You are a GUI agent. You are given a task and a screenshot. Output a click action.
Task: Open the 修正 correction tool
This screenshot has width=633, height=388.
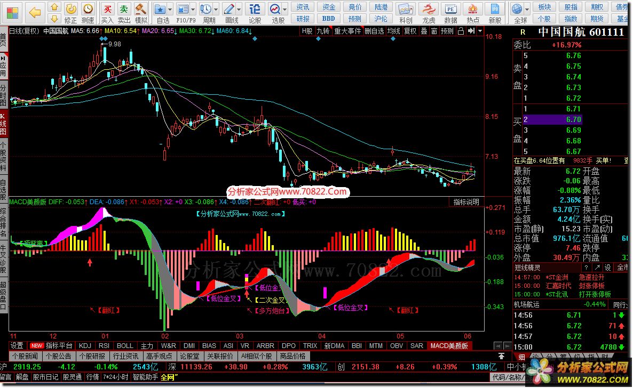pos(71,13)
